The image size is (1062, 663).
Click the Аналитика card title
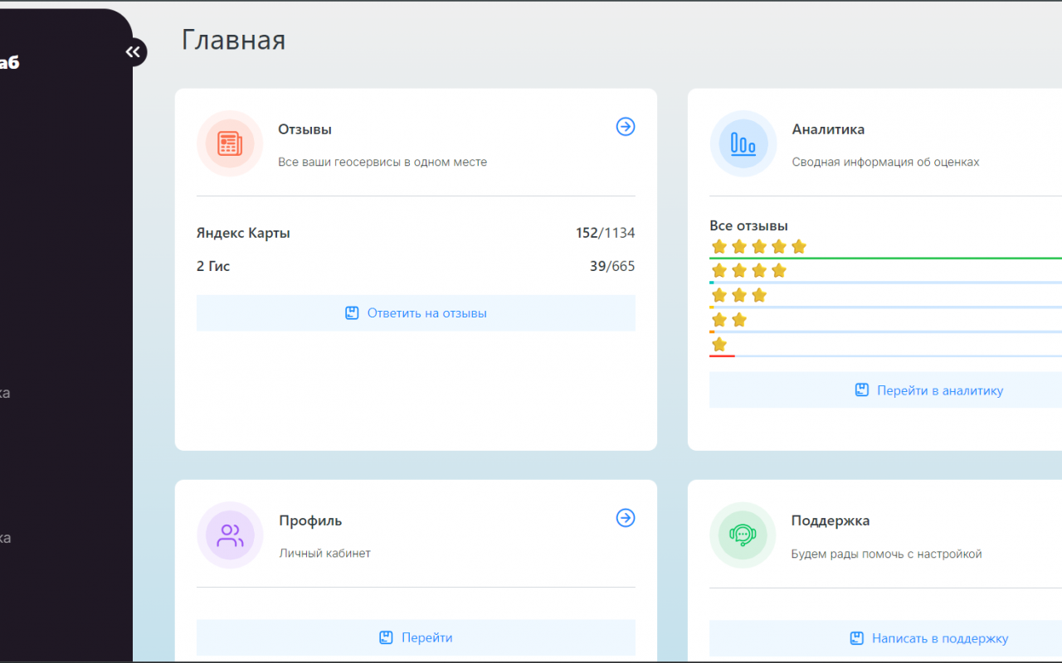pos(828,129)
